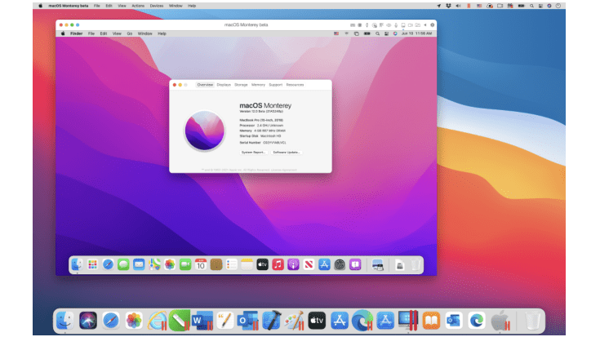Click the macOS Monterey logo image
Image resolution: width=600 pixels, height=337 pixels.
coord(205,131)
